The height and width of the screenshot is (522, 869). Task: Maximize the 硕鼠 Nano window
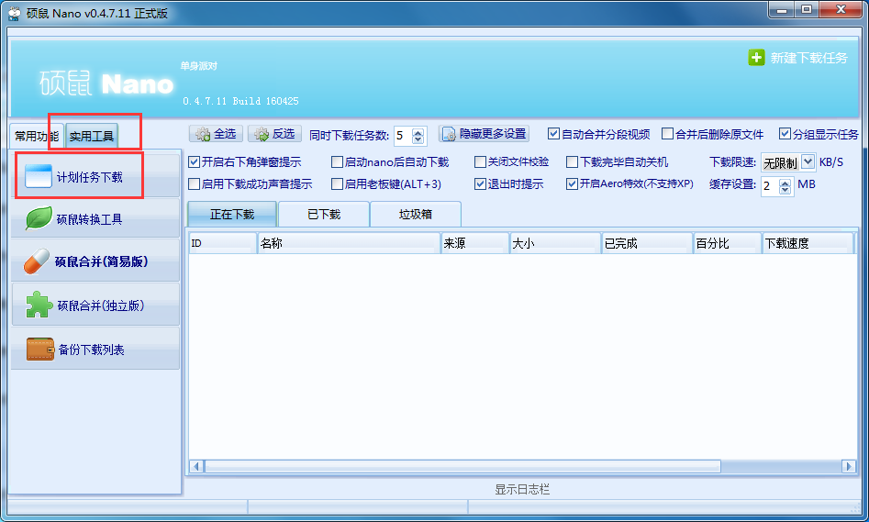click(x=807, y=10)
